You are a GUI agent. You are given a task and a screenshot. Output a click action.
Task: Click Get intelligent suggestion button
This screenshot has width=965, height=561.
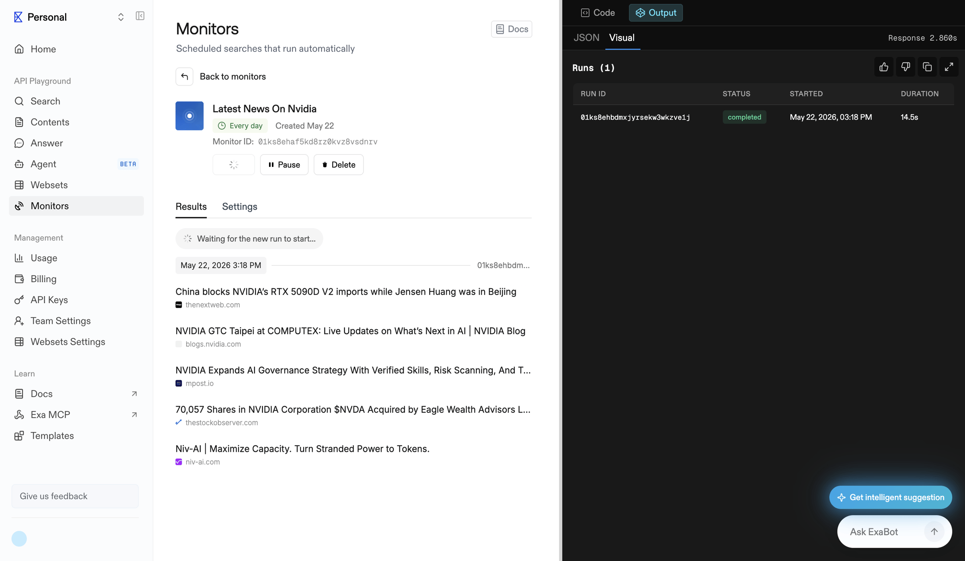pyautogui.click(x=891, y=497)
